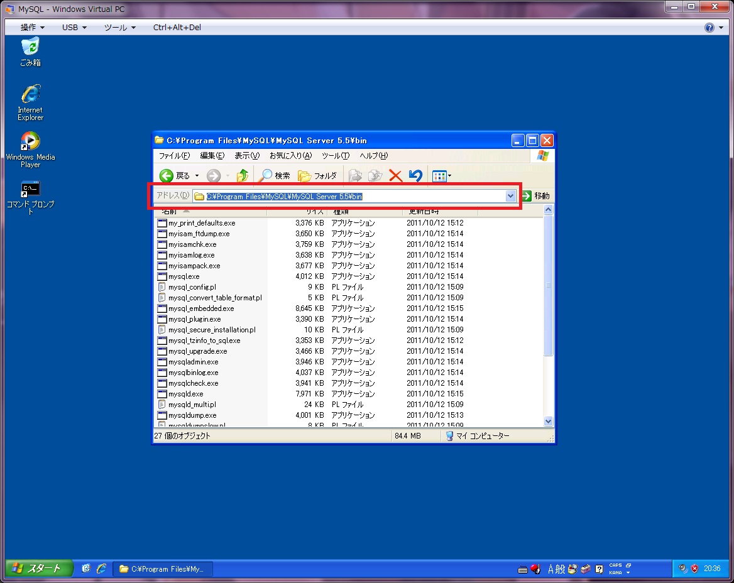Image resolution: width=734 pixels, height=583 pixels.
Task: Click the Move To folder toolbar icon
Action: (355, 176)
